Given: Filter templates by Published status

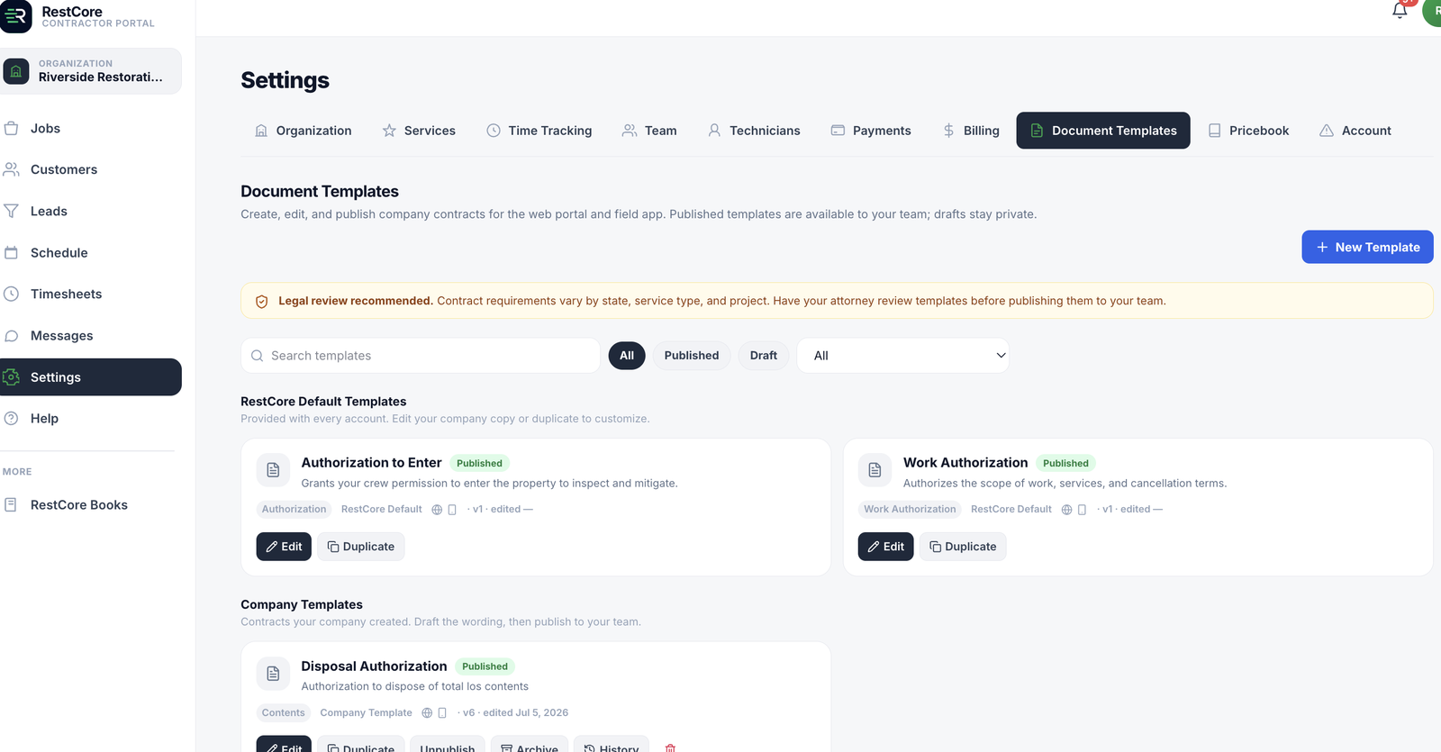Looking at the screenshot, I should [x=692, y=356].
